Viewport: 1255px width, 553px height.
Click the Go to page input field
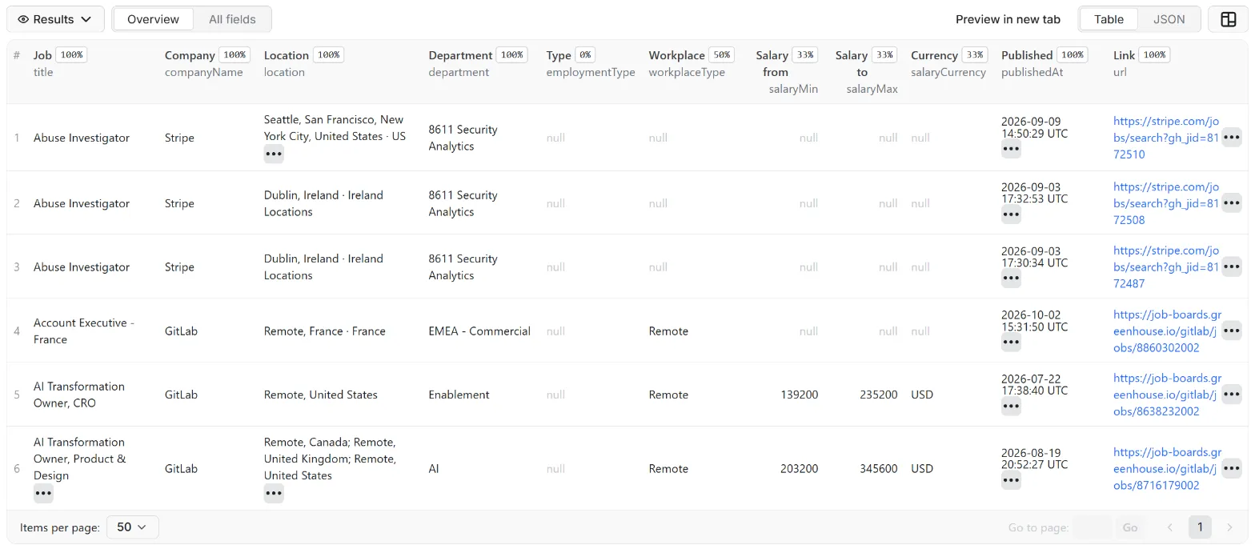(1092, 527)
